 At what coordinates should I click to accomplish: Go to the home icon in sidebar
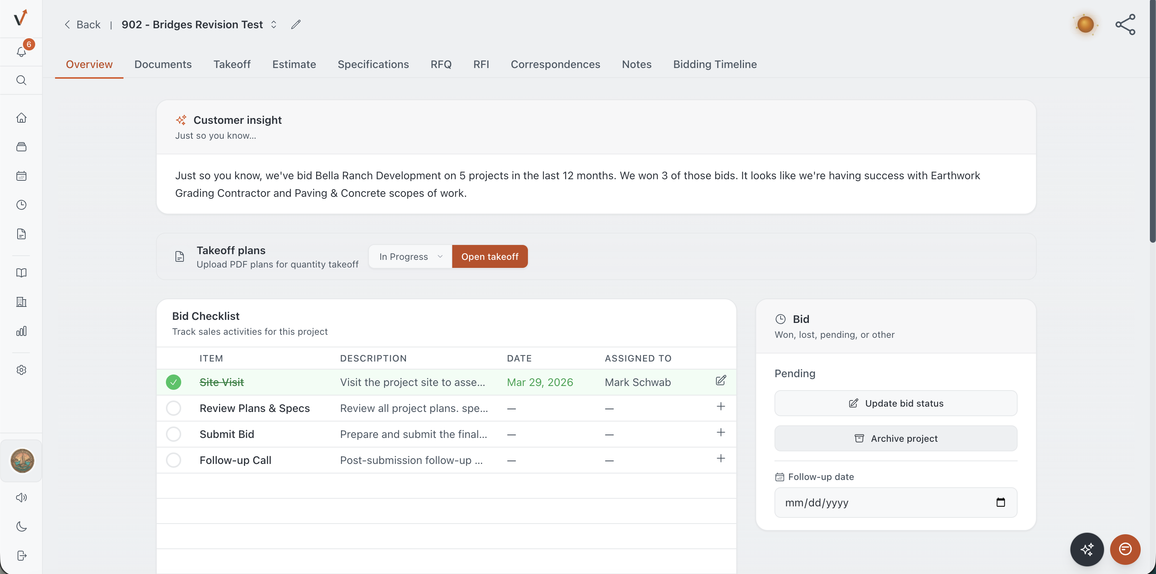[21, 118]
